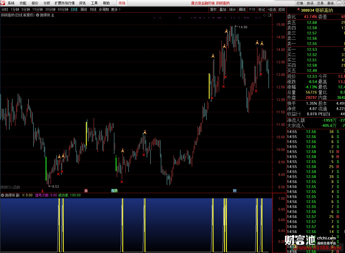Click the 买五 12.49 order row
The height and width of the screenshot is (253, 345).
coord(316,71)
